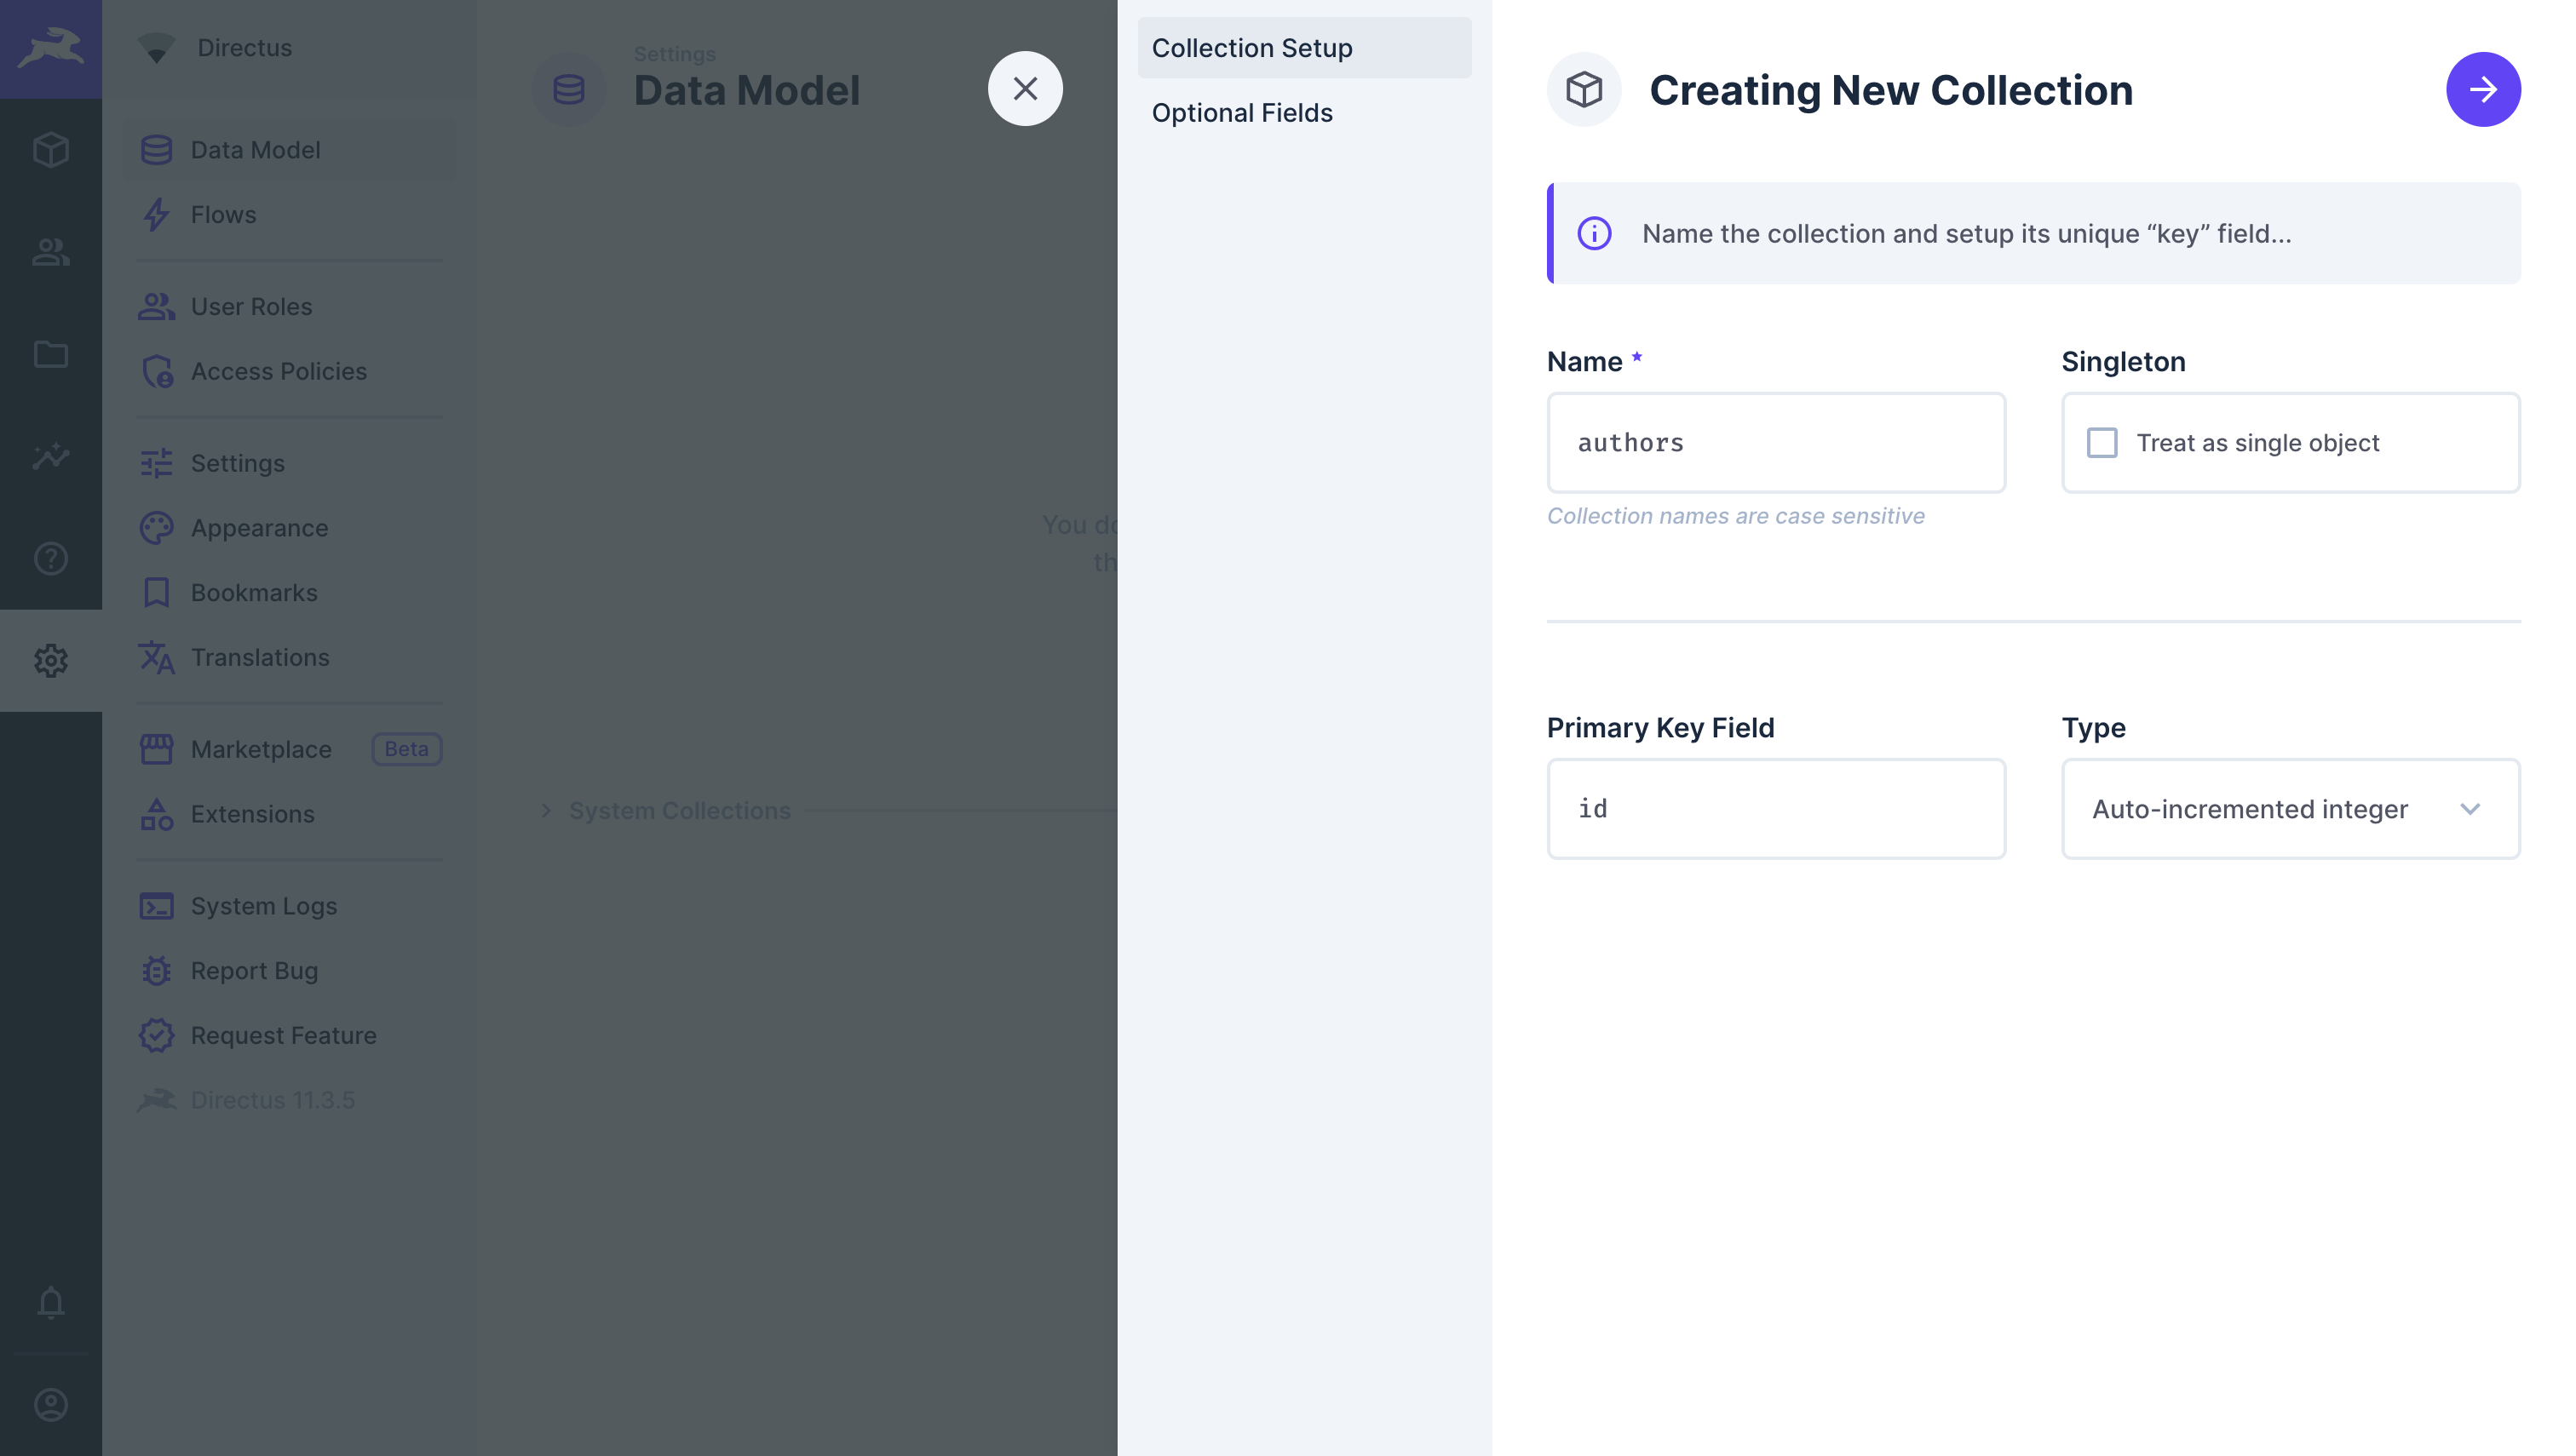The width and height of the screenshot is (2576, 1456).
Task: Click the Directus rabbit logo
Action: (50, 48)
